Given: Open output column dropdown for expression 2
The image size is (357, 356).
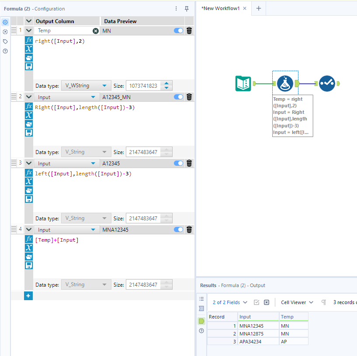Looking at the screenshot, I should (67, 97).
